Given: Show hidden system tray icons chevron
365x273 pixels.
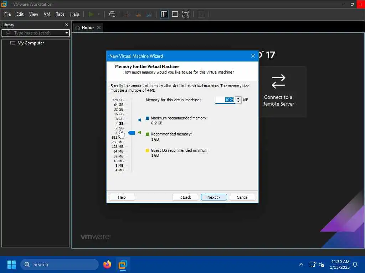Looking at the screenshot, I should coord(301,264).
